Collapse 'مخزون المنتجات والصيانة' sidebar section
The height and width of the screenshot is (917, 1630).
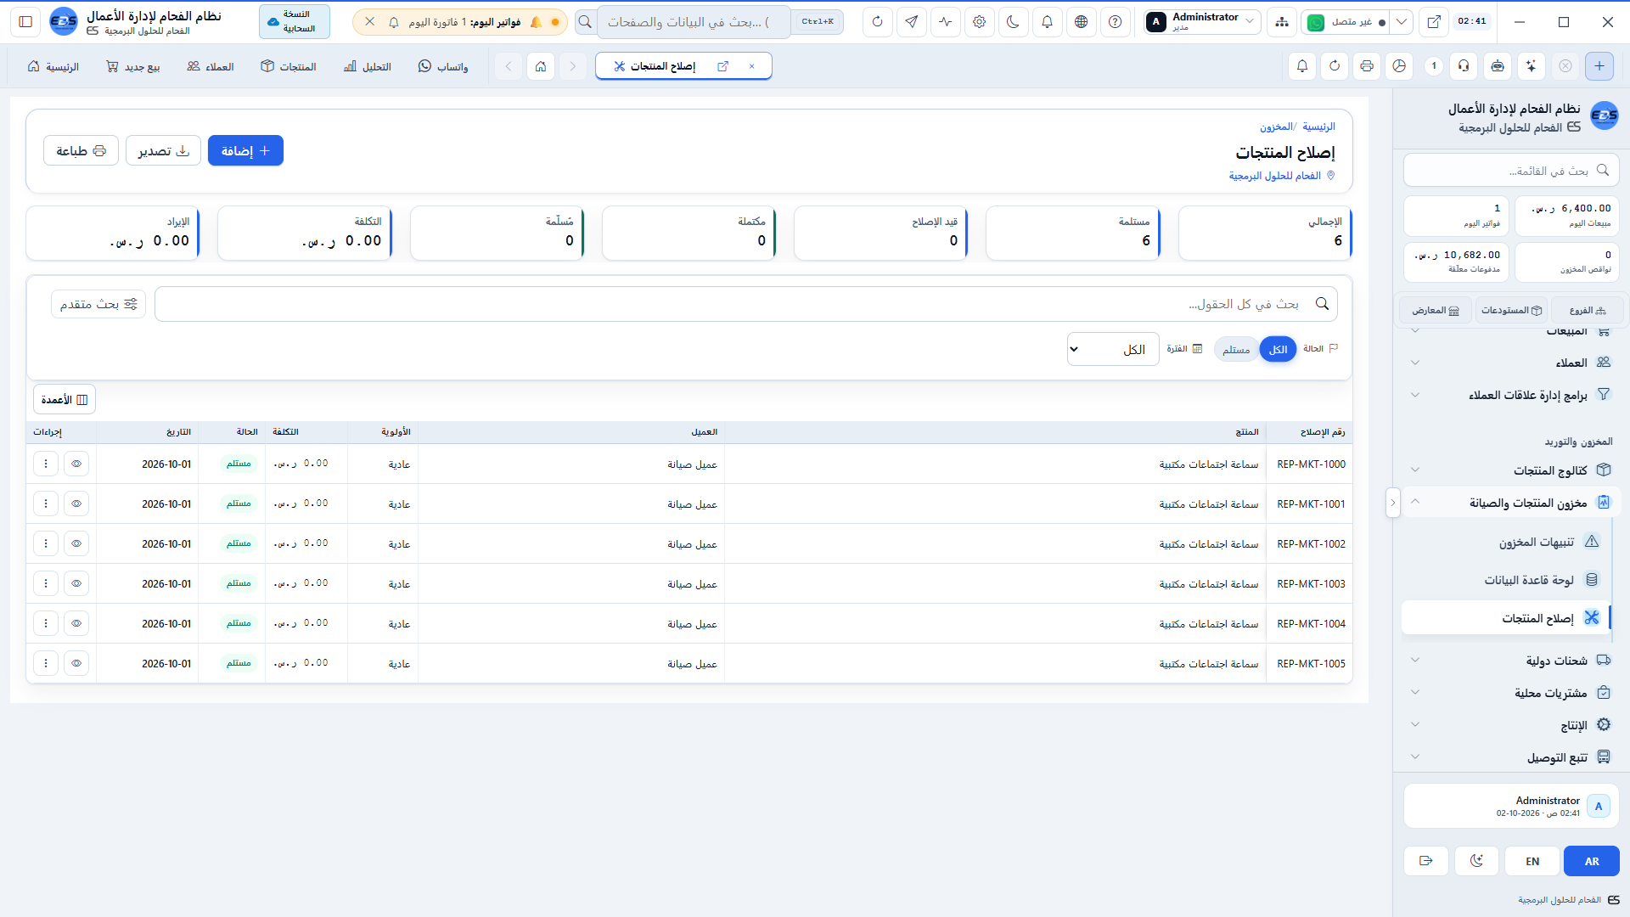coord(1511,503)
